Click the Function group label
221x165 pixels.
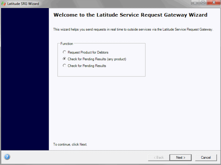point(67,44)
